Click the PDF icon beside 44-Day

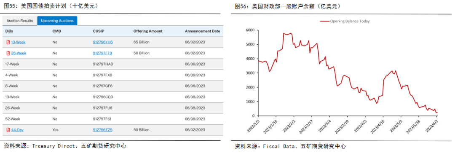(x=8, y=130)
